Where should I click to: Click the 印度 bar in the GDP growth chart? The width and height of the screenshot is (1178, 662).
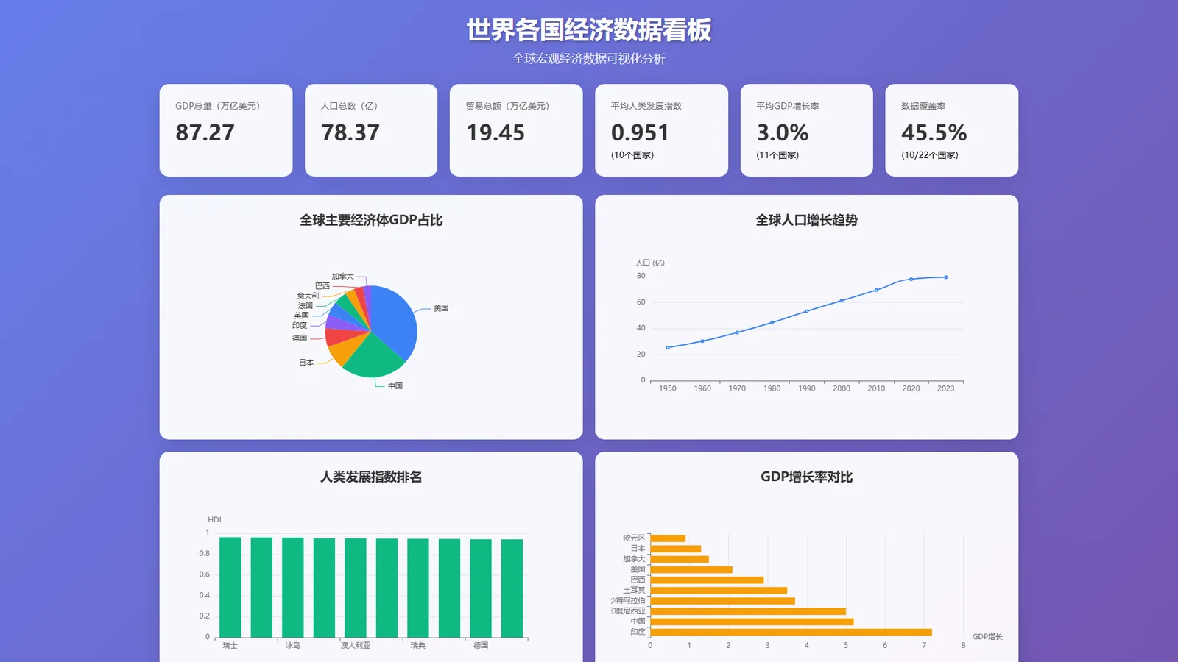[791, 632]
